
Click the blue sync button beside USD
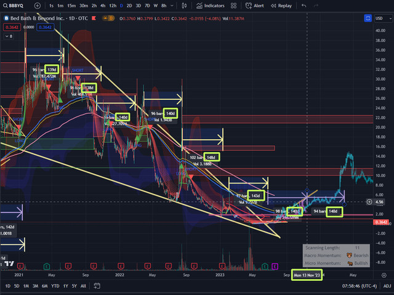tap(368, 18)
